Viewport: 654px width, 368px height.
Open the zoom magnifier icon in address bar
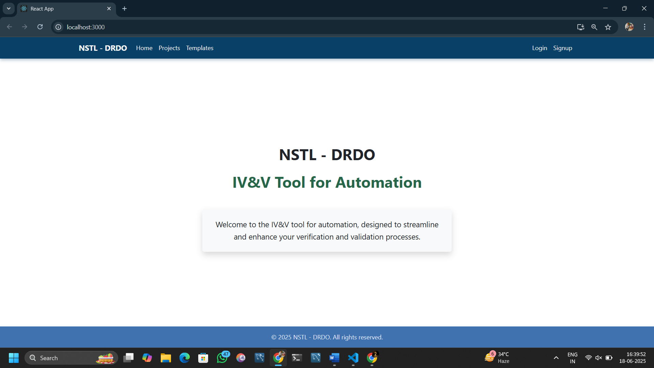(594, 27)
